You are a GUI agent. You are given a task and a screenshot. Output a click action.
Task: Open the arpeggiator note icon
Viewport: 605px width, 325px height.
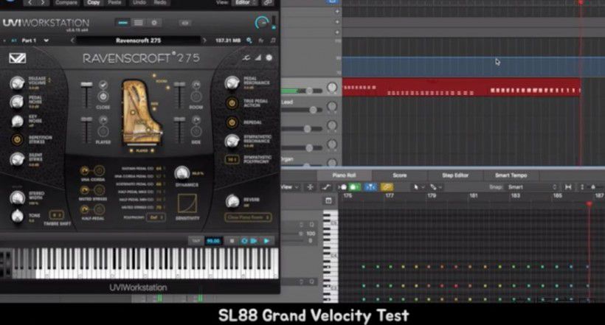pos(273,41)
